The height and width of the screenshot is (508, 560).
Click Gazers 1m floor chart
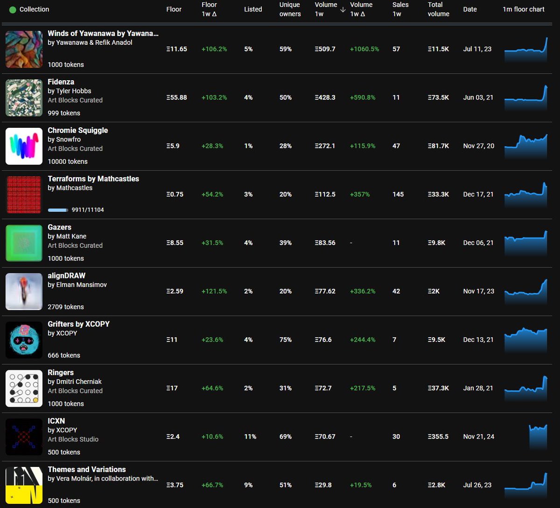526,243
